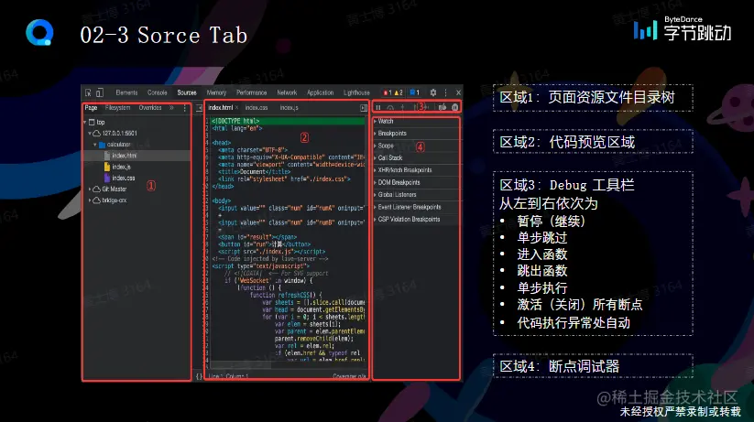The image size is (754, 422).
Task: Open DevTools settings gear
Action: click(x=433, y=92)
